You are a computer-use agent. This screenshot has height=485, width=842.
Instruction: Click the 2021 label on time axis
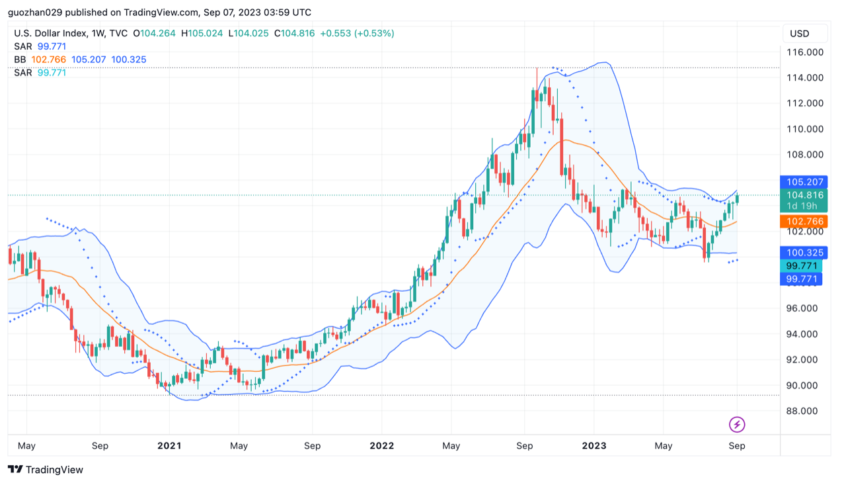169,446
